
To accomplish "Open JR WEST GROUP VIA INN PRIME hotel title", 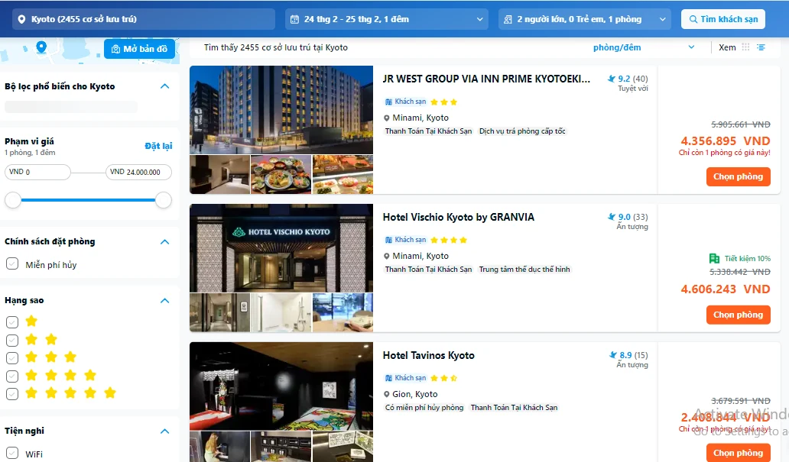I will pyautogui.click(x=486, y=79).
